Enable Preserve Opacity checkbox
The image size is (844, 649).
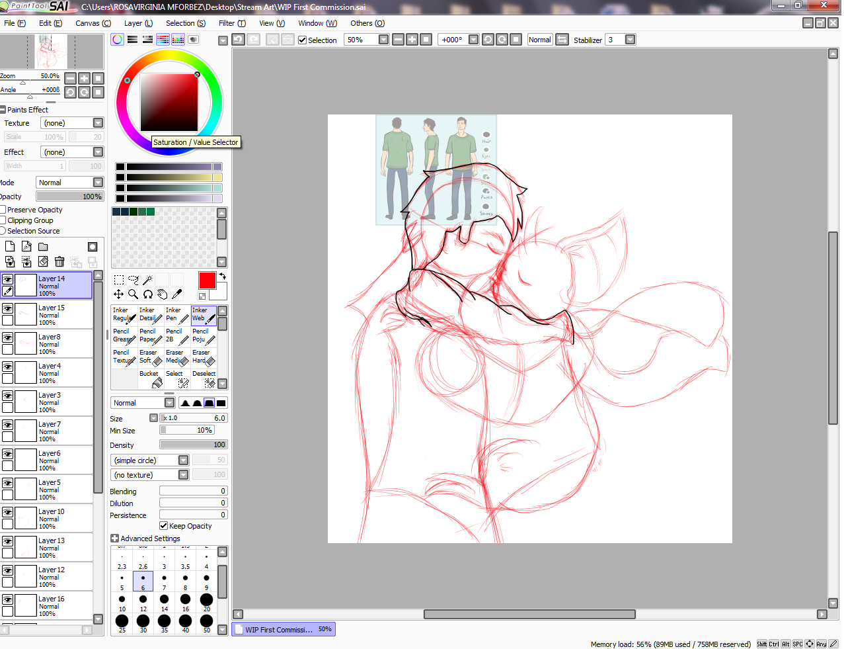point(3,210)
